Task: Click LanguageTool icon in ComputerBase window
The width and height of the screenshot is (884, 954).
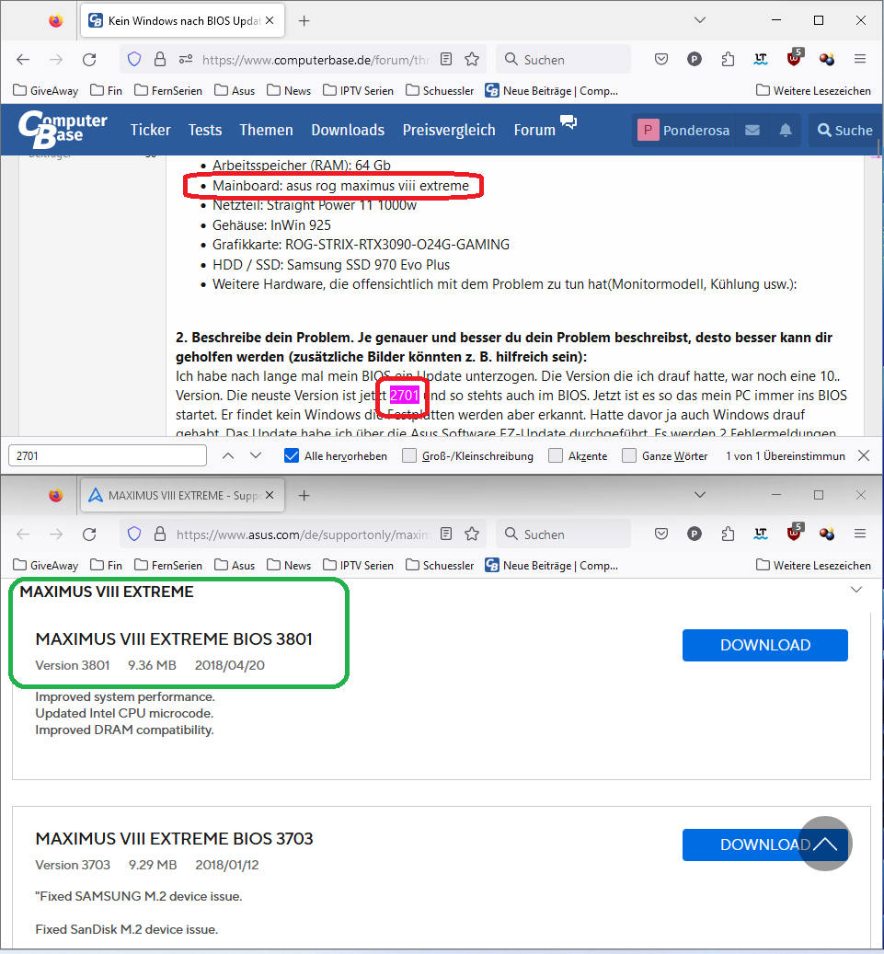Action: coord(761,59)
